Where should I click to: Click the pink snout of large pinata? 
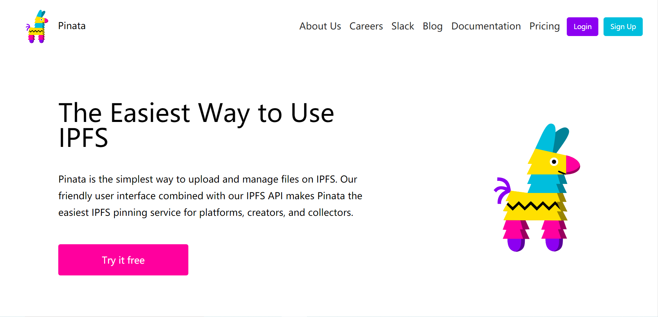[x=572, y=165]
